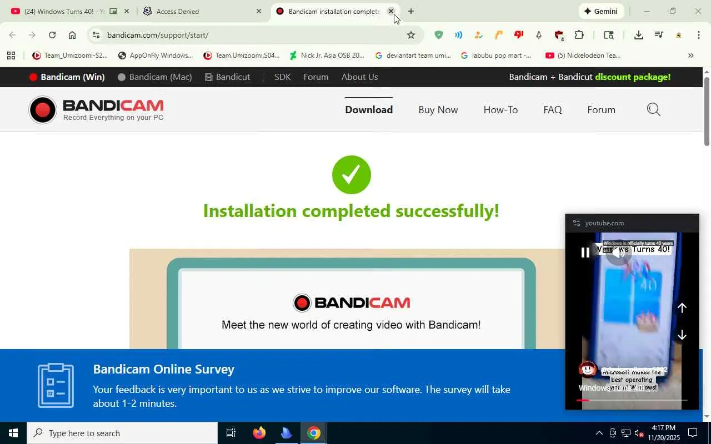
Task: Seek on the mini player progress bar
Action: [x=632, y=400]
